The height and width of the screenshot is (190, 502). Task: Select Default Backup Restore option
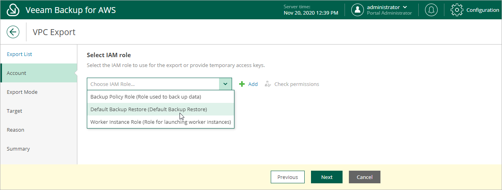(161, 109)
